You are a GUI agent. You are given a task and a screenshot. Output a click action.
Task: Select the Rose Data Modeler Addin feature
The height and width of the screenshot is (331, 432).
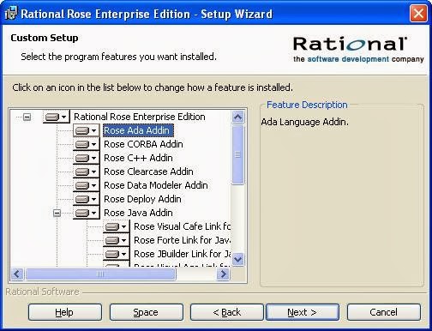click(156, 185)
